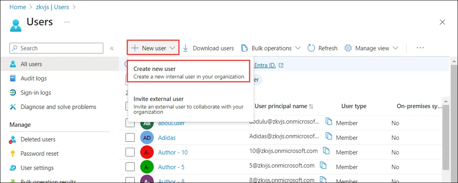This screenshot has width=458, height=183.
Task: Choose Create new user option
Action: pos(189,72)
